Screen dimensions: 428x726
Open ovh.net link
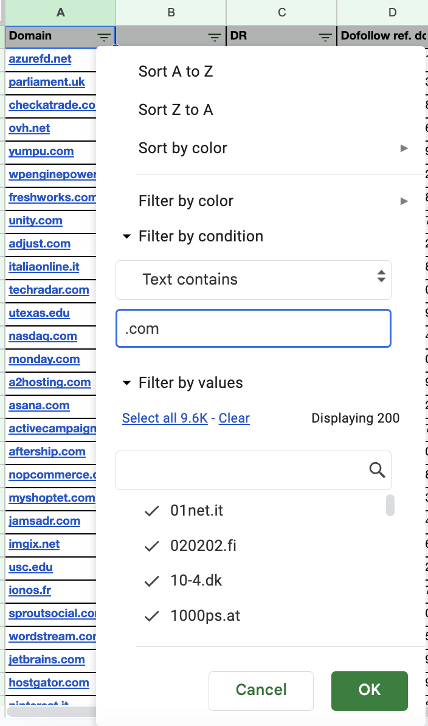[x=29, y=128]
